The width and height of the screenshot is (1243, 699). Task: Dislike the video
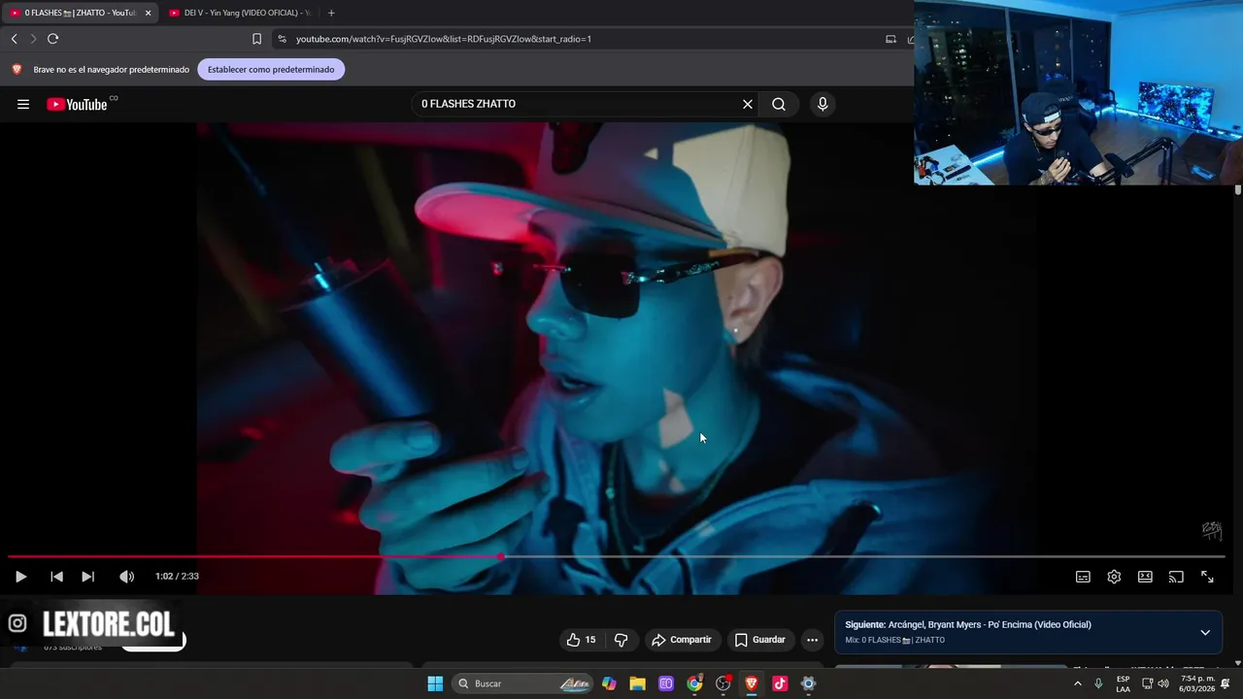click(x=621, y=640)
